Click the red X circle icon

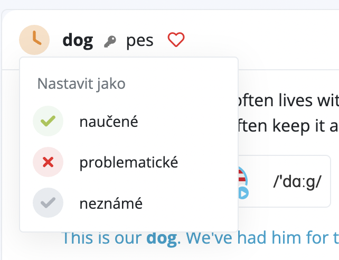[x=48, y=162]
